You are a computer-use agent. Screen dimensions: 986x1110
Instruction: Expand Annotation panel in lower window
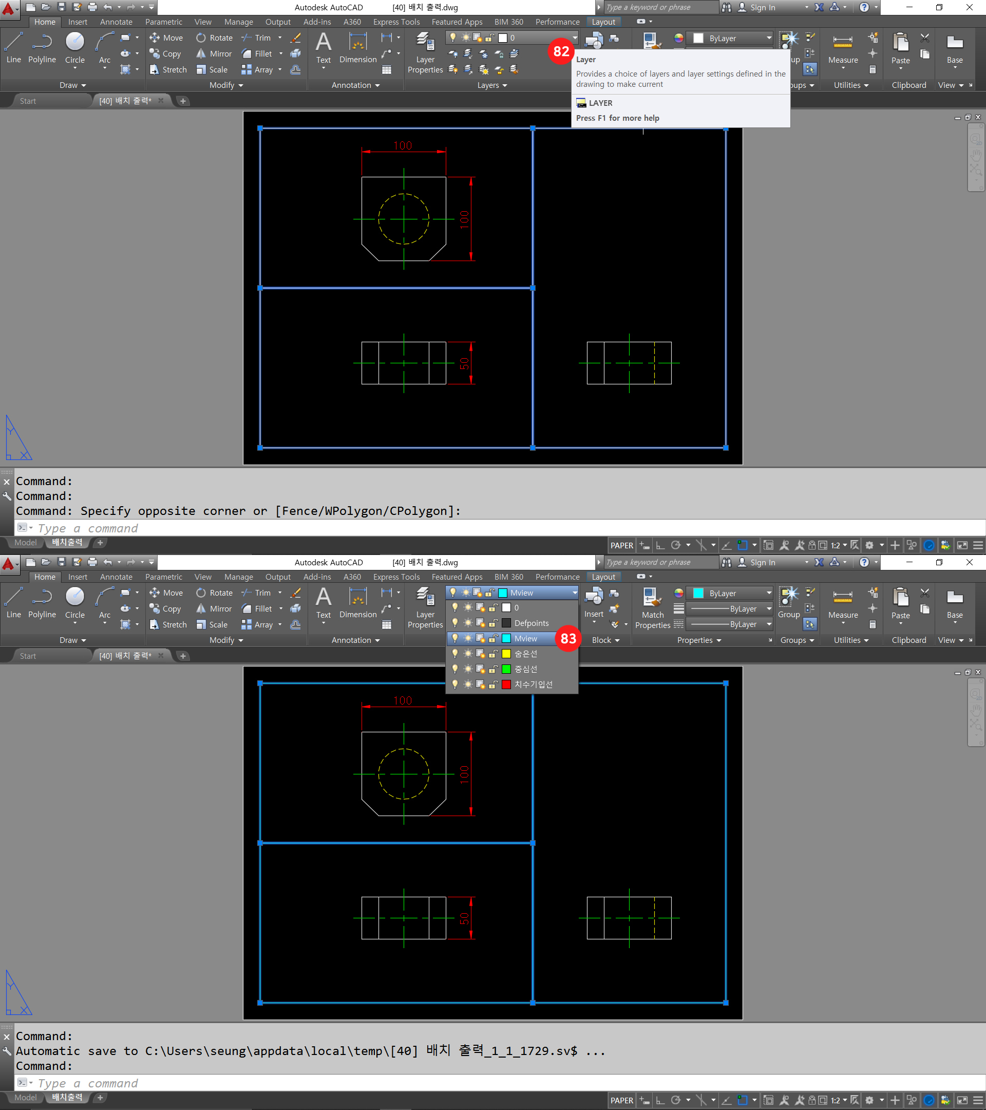[355, 640]
